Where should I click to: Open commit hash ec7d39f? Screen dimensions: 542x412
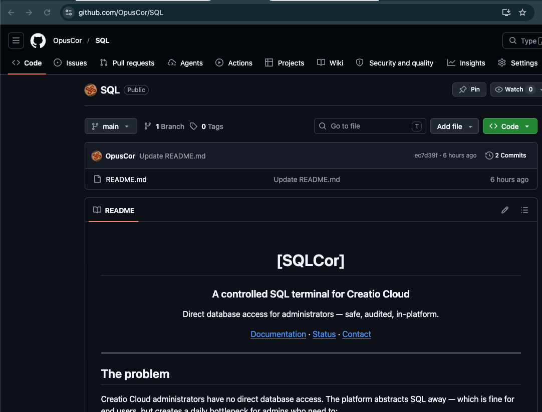click(x=426, y=155)
